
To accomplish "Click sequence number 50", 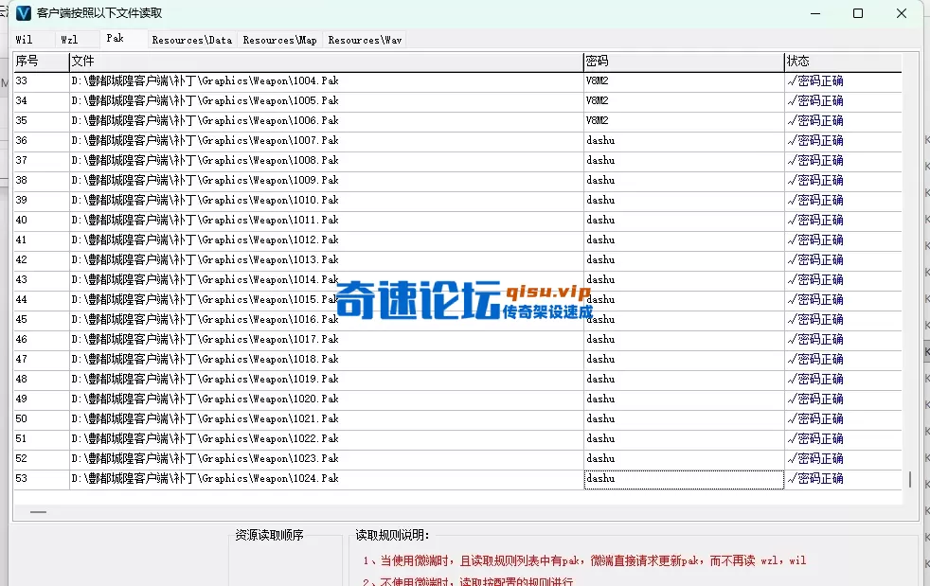I will (x=22, y=418).
